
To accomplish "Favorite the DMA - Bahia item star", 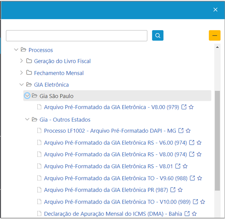I will [194, 213].
